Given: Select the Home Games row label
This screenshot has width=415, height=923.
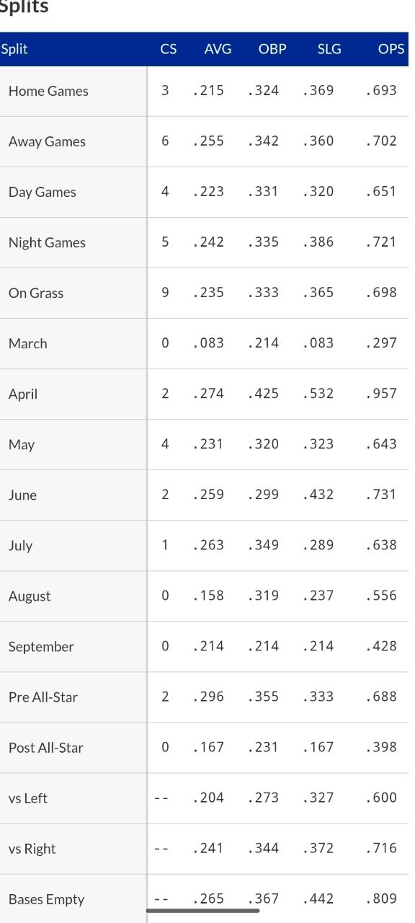Looking at the screenshot, I should coord(48,91).
